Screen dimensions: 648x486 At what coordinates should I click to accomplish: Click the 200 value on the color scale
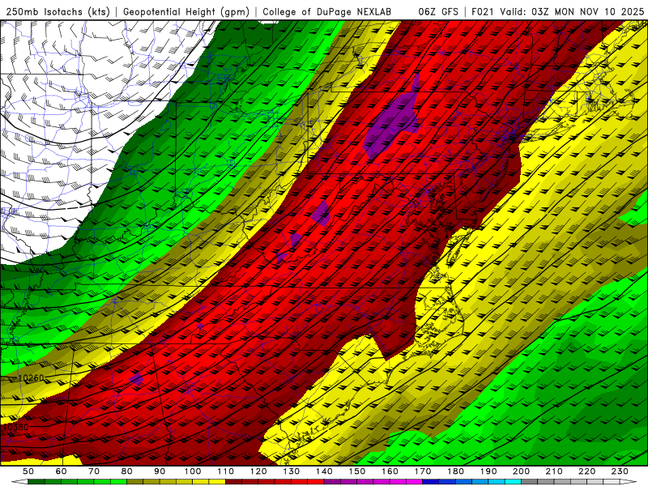[x=521, y=471]
